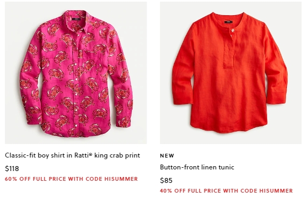Screen dimensions: 307x198
Task: Click the HISUMMER code under the $118 price
Action: [x=121, y=179]
